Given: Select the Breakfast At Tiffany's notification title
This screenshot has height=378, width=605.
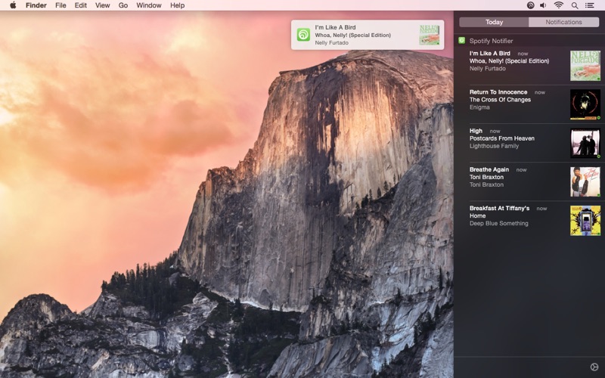Looking at the screenshot, I should point(499,208).
